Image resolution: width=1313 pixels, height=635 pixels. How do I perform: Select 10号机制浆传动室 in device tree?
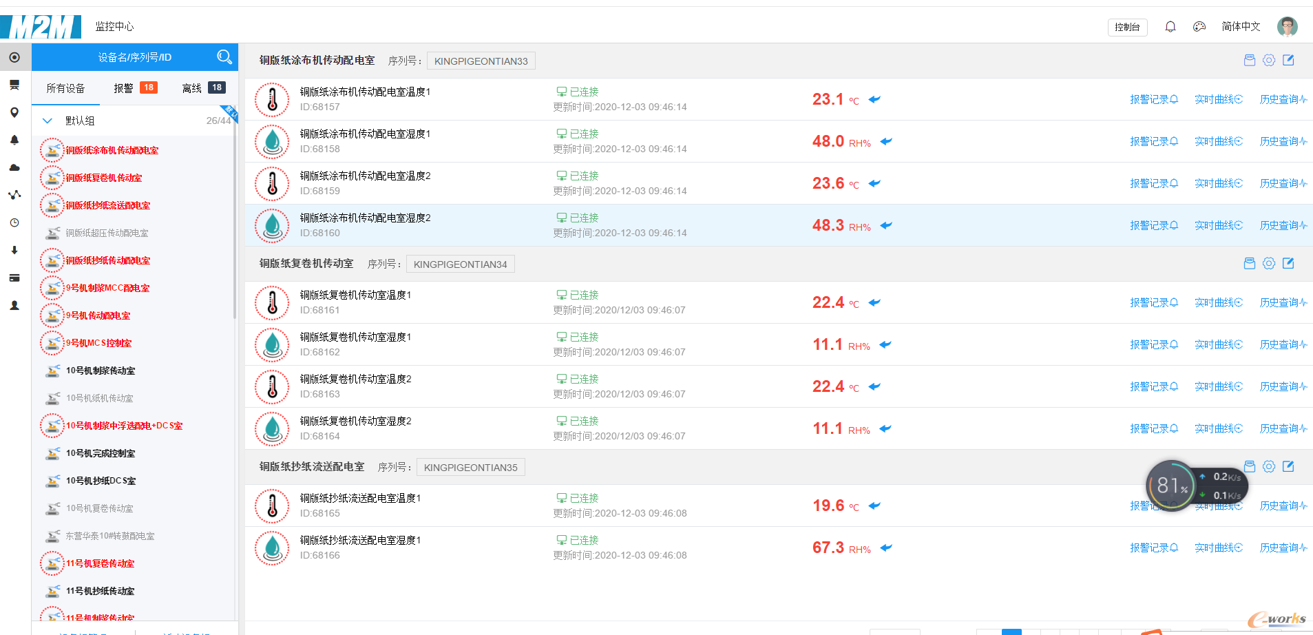click(x=101, y=371)
